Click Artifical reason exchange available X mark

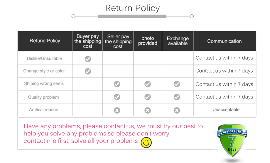177,110
